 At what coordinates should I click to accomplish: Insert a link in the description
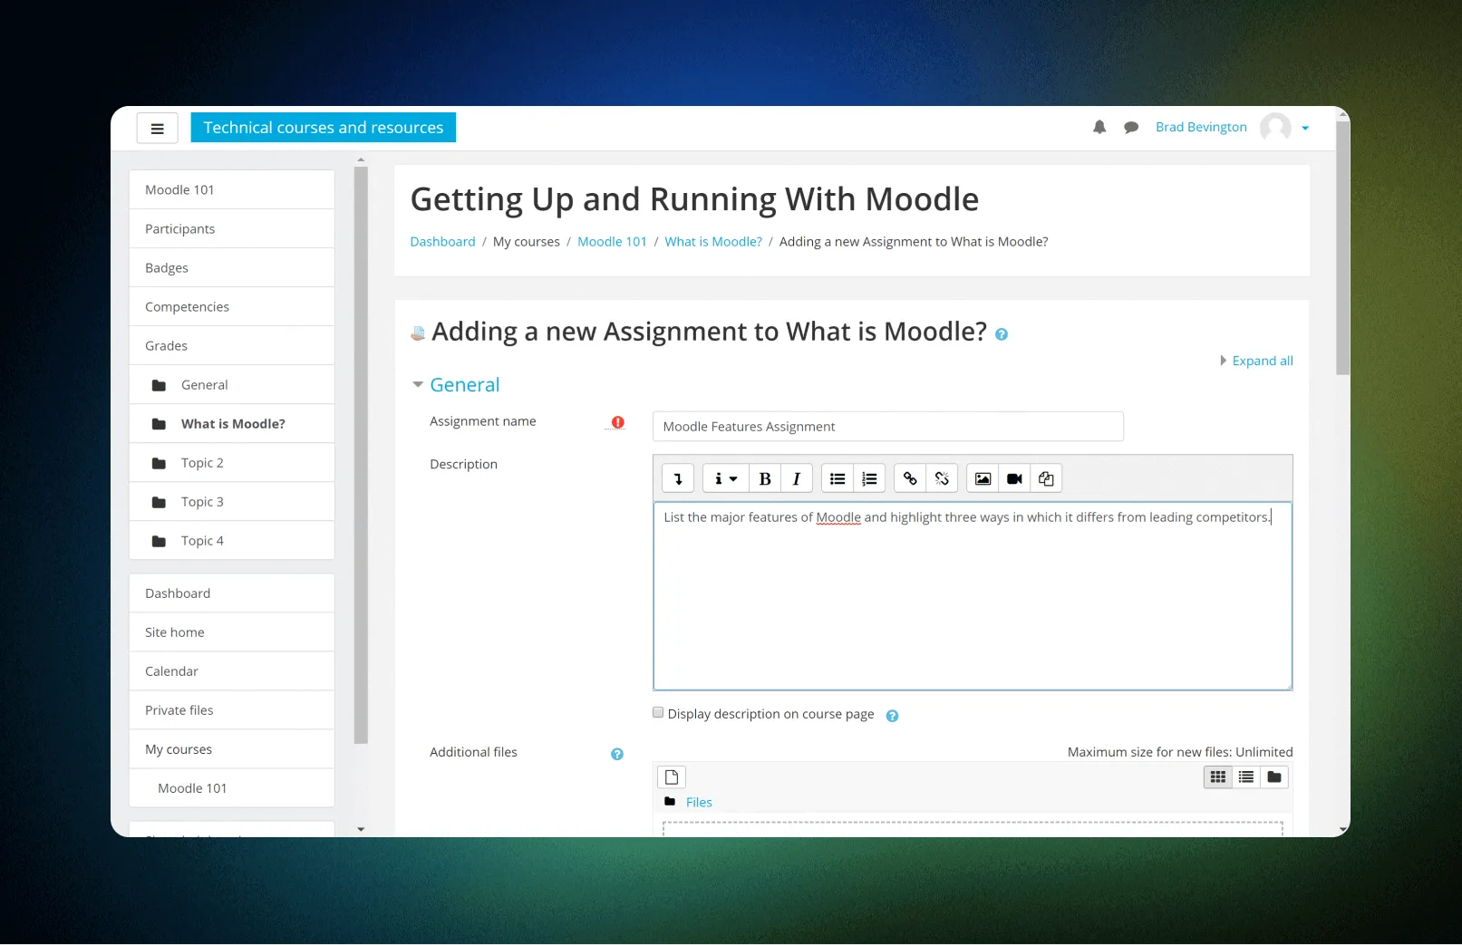tap(910, 478)
